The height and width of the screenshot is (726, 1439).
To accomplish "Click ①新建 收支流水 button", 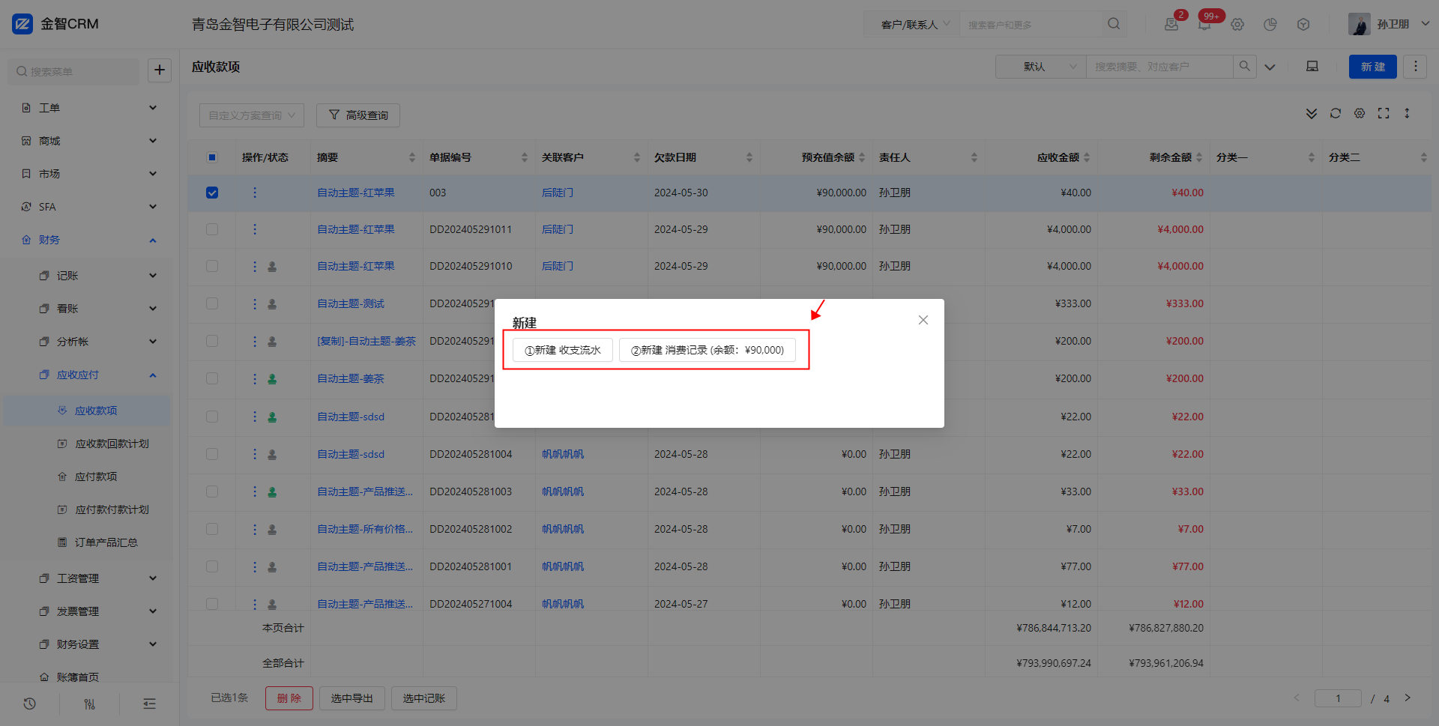I will coord(563,350).
